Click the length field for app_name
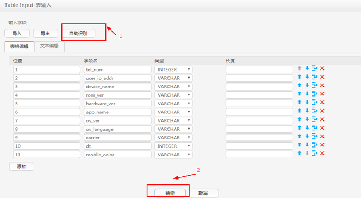Viewport: 361px width, 198px height. [x=259, y=112]
